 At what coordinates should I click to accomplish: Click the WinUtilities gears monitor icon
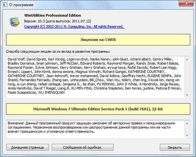pos(14,22)
